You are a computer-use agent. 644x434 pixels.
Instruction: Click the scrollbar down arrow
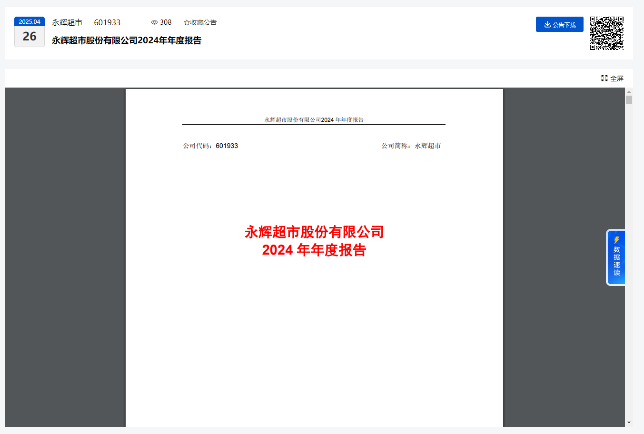click(x=629, y=423)
